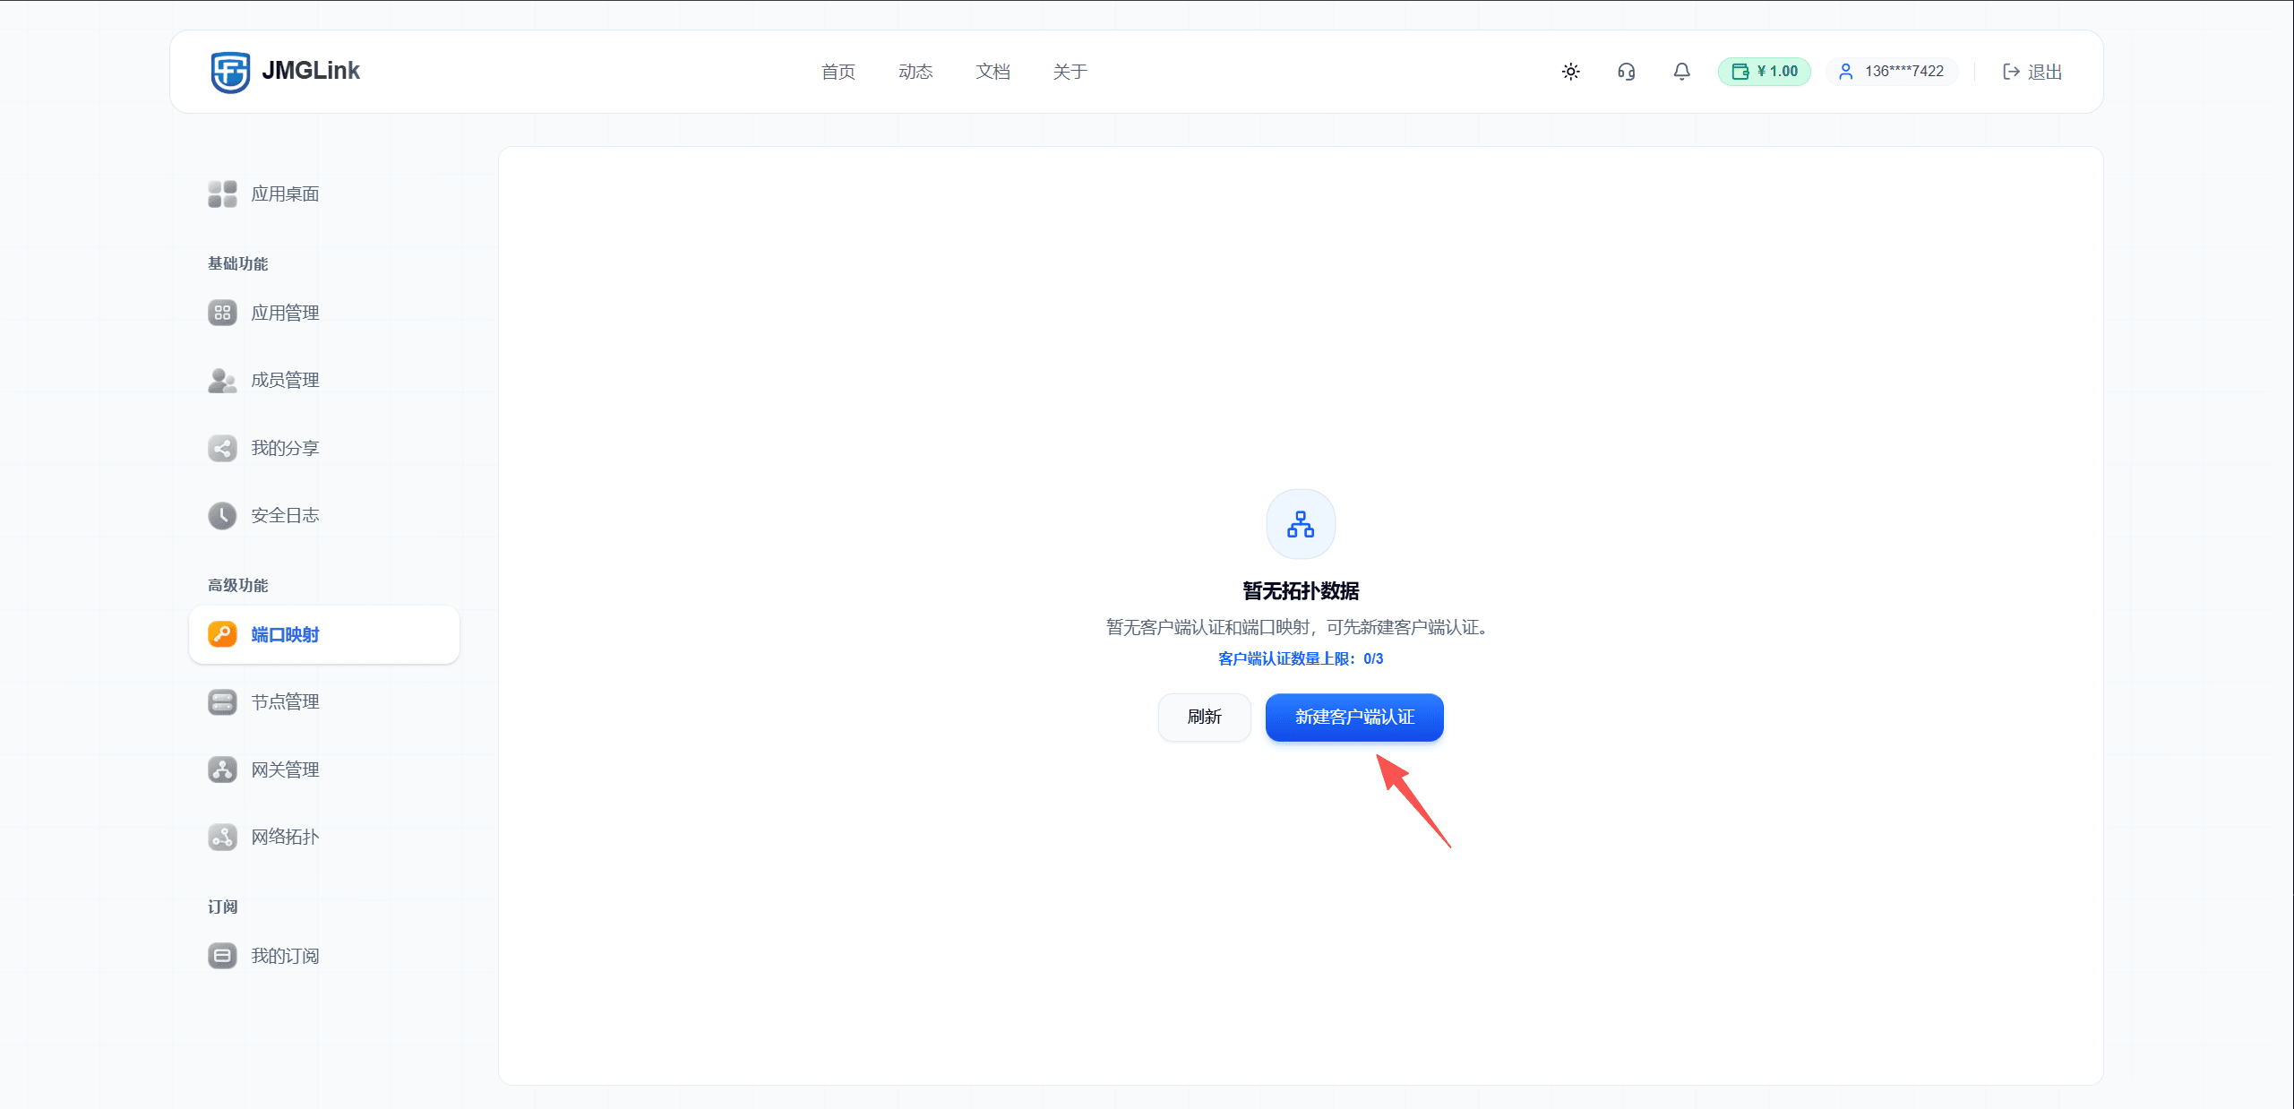Open the 关于 navigation link

click(x=1070, y=72)
